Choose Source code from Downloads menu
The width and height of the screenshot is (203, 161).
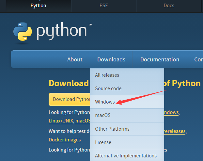pyautogui.click(x=127, y=89)
